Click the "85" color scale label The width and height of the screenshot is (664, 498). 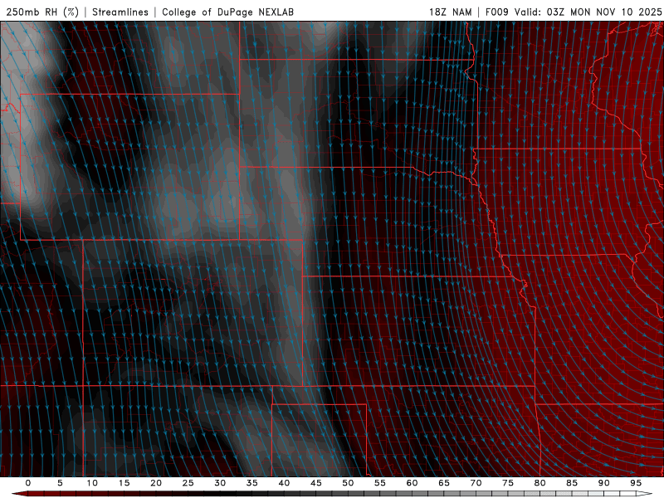[x=572, y=483]
